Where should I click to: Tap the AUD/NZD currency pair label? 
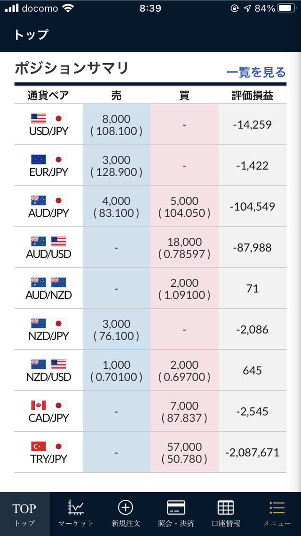coord(48,295)
